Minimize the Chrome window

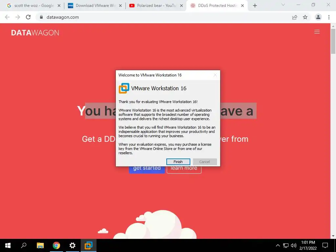point(298,5)
